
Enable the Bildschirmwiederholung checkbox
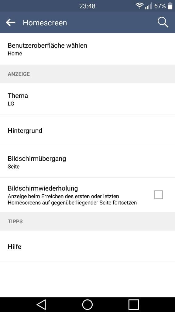click(158, 195)
